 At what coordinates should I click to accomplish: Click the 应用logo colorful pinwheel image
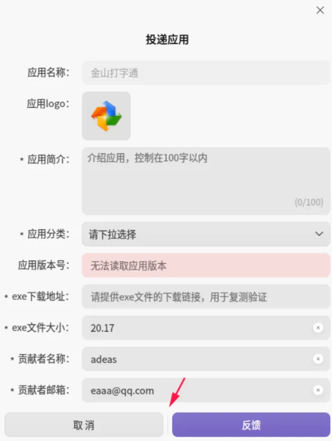[106, 115]
